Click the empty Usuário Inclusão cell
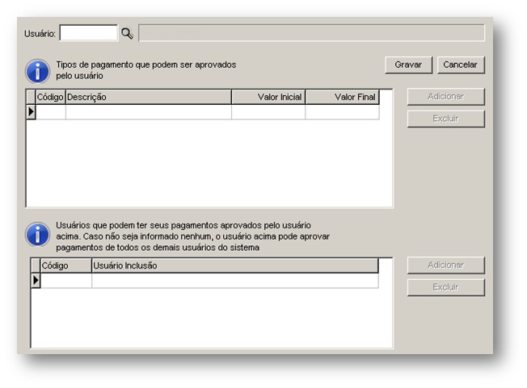 point(235,281)
